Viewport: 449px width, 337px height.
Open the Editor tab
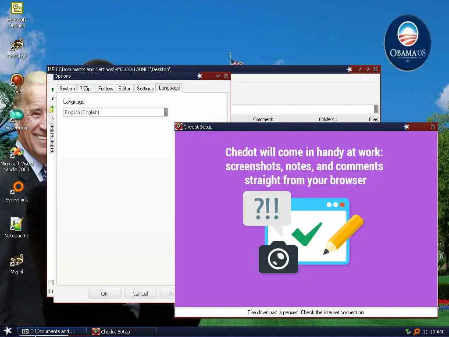[x=124, y=89]
